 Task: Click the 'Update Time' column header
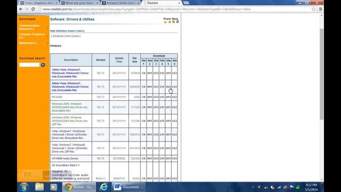(119, 60)
